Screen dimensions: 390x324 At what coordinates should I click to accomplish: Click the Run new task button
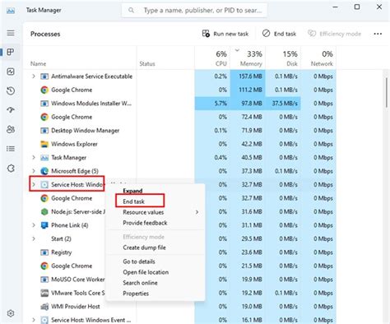[x=225, y=34]
